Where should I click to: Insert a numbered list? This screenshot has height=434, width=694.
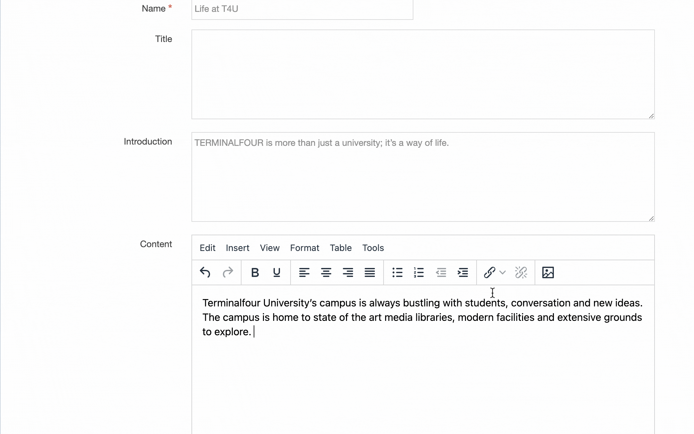pos(419,272)
